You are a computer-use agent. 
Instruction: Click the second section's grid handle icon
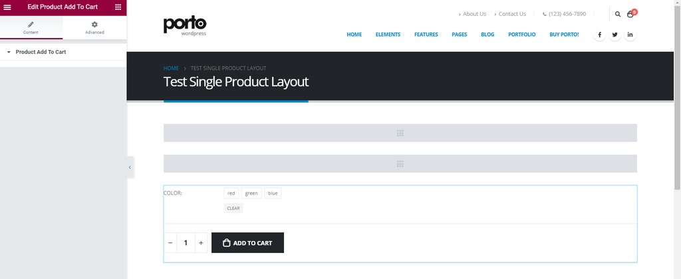click(x=400, y=164)
